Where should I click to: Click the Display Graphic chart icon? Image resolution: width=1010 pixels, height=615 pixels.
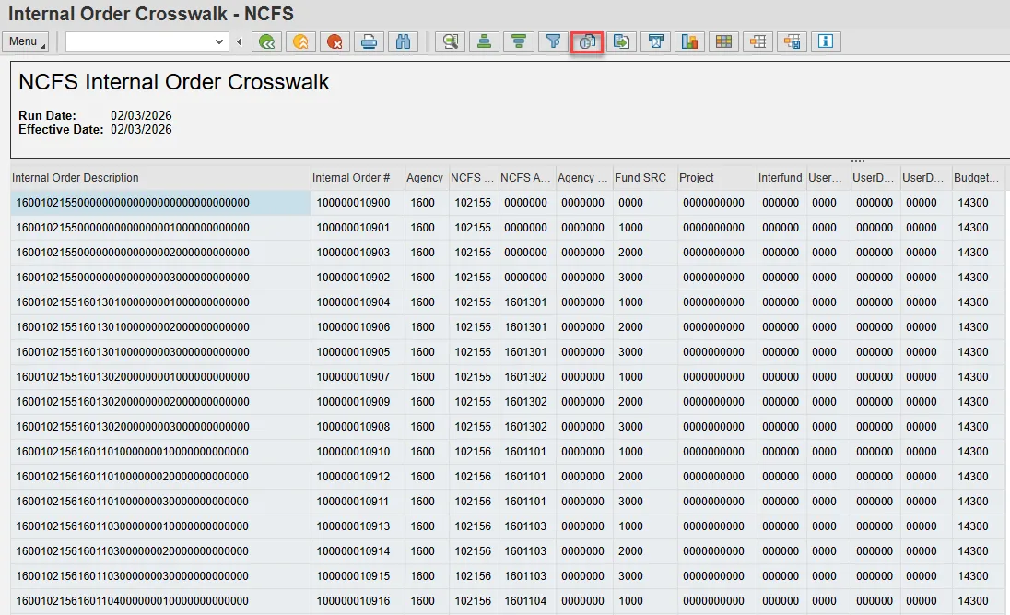coord(689,41)
